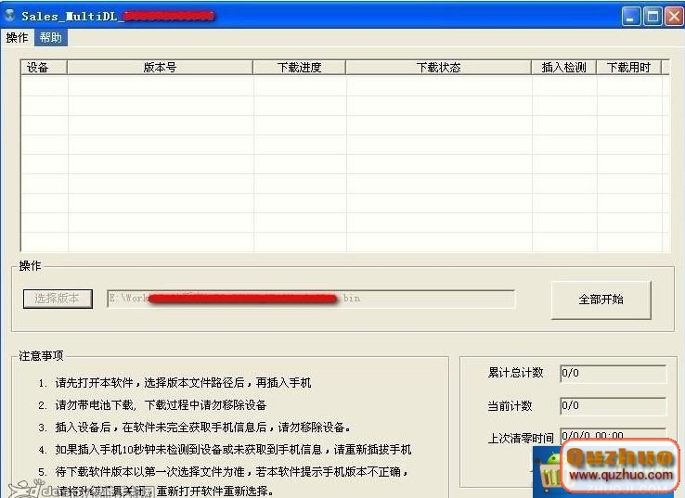Click the 累计总计数 label

pyautogui.click(x=515, y=373)
